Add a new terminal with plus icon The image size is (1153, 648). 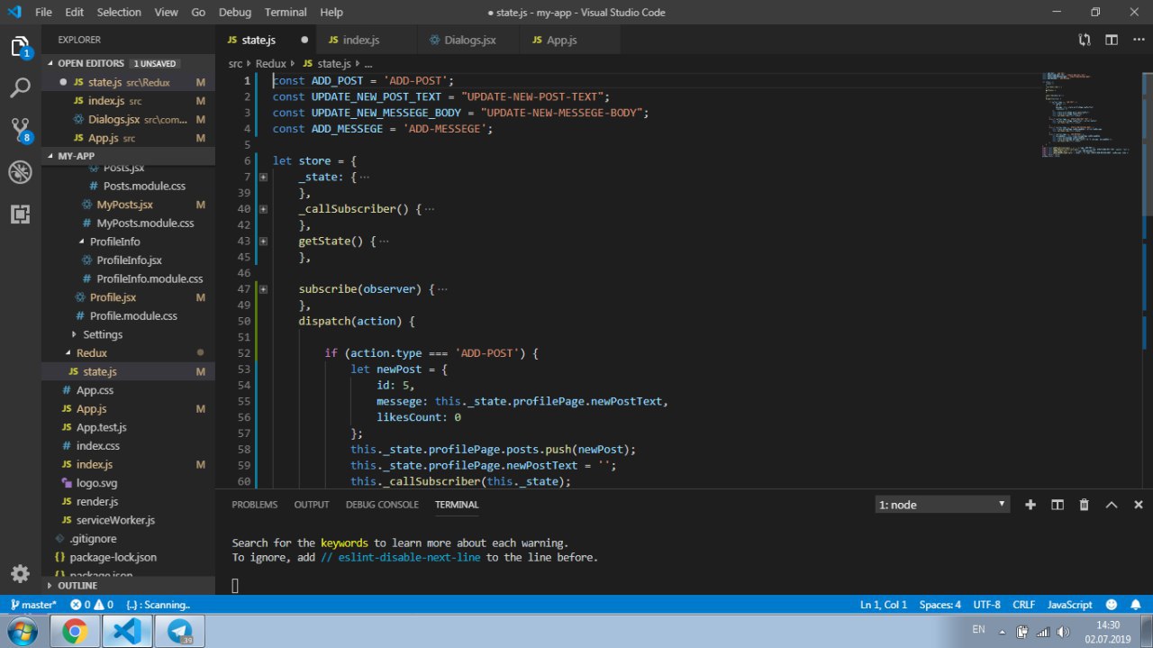click(x=1030, y=505)
